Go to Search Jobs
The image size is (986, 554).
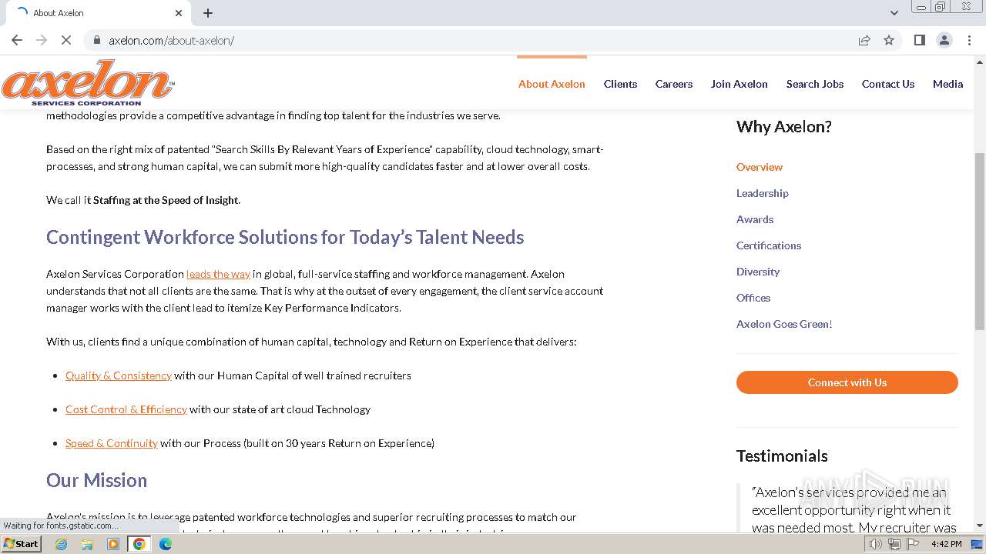(815, 84)
